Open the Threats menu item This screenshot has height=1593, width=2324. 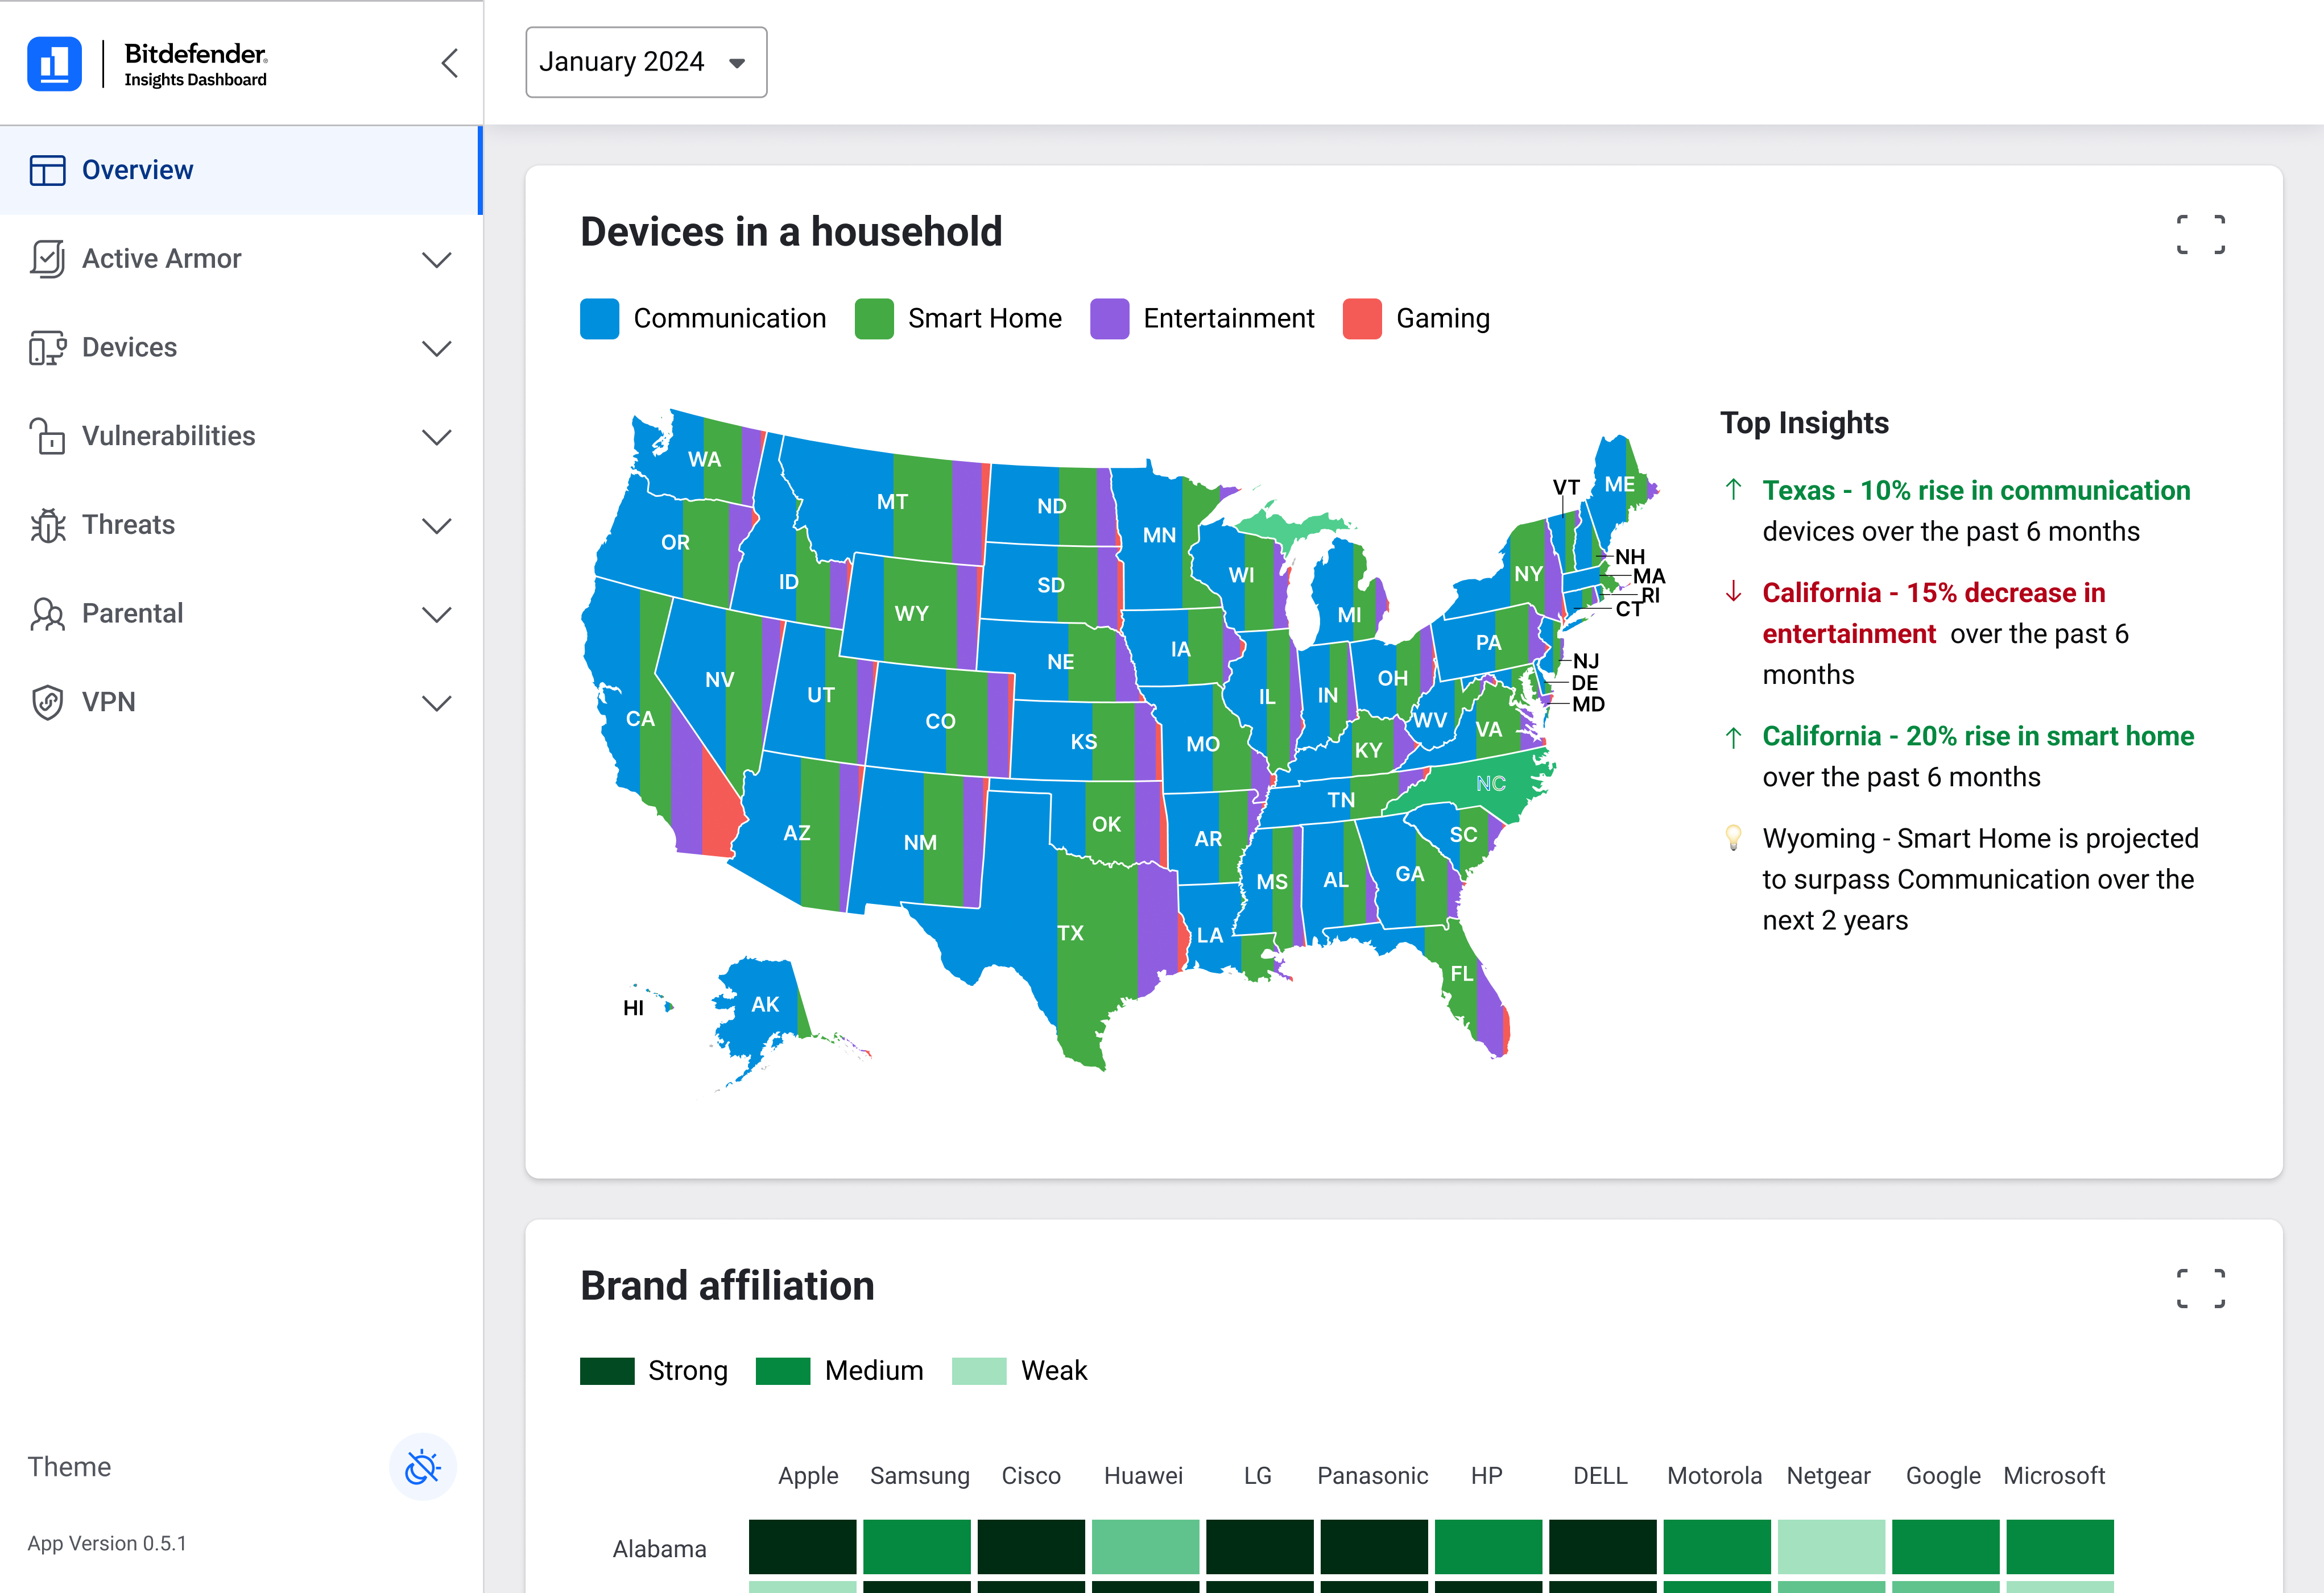click(x=241, y=525)
